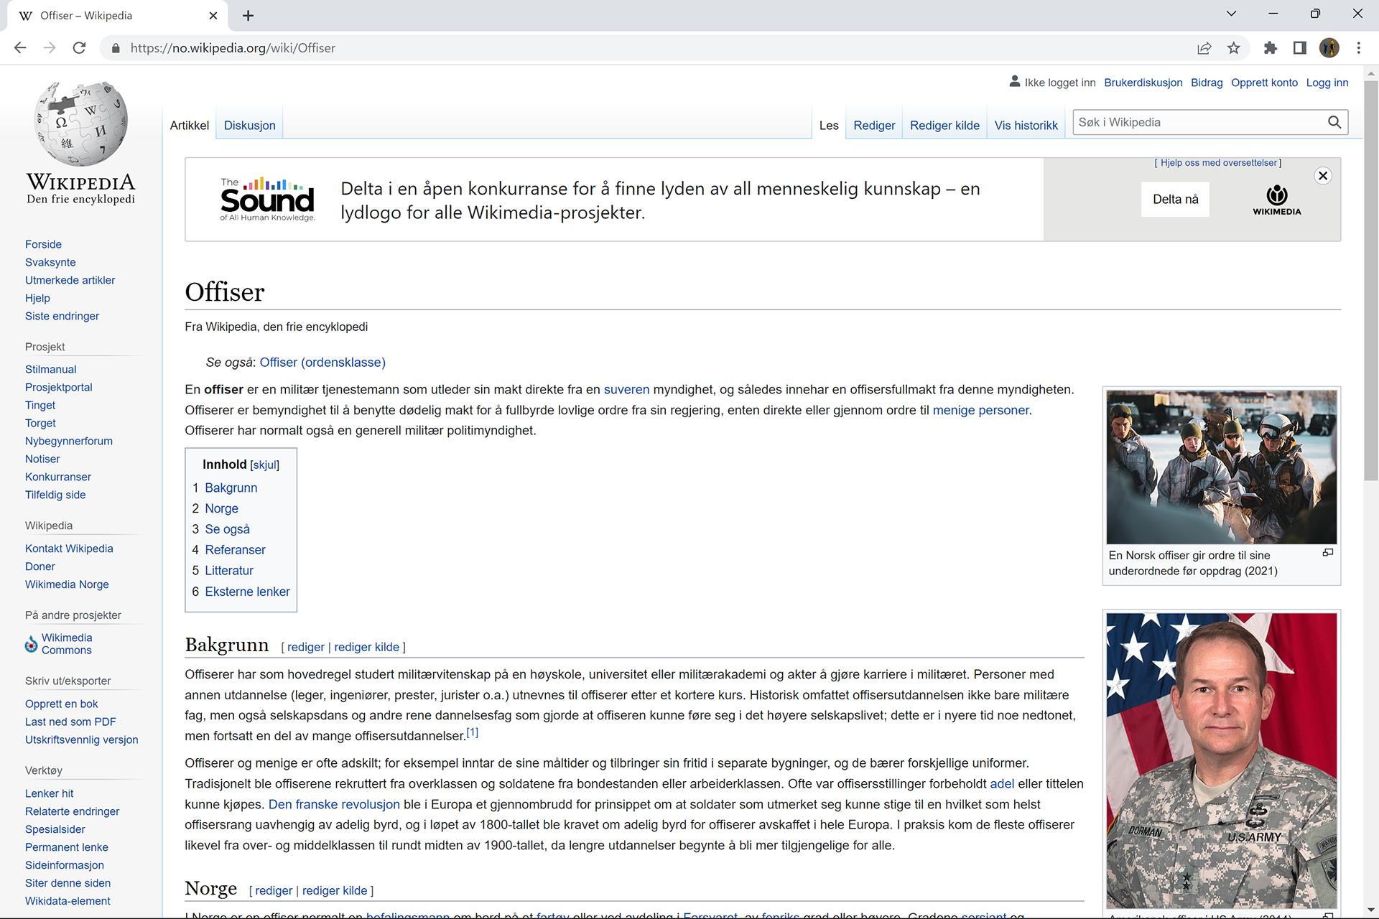
Task: Follow the suveren link in the intro
Action: (626, 390)
